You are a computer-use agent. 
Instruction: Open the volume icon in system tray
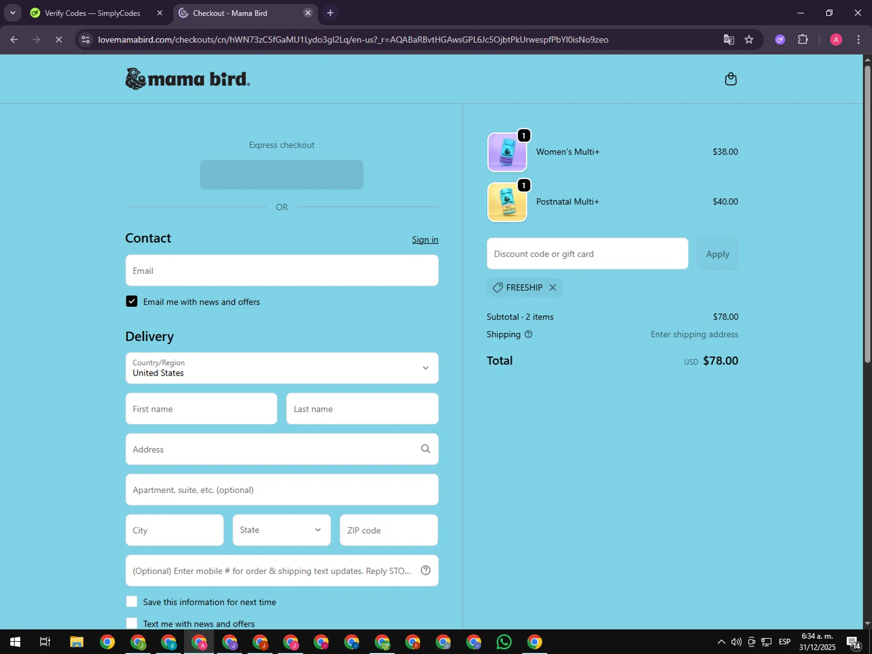click(x=736, y=642)
